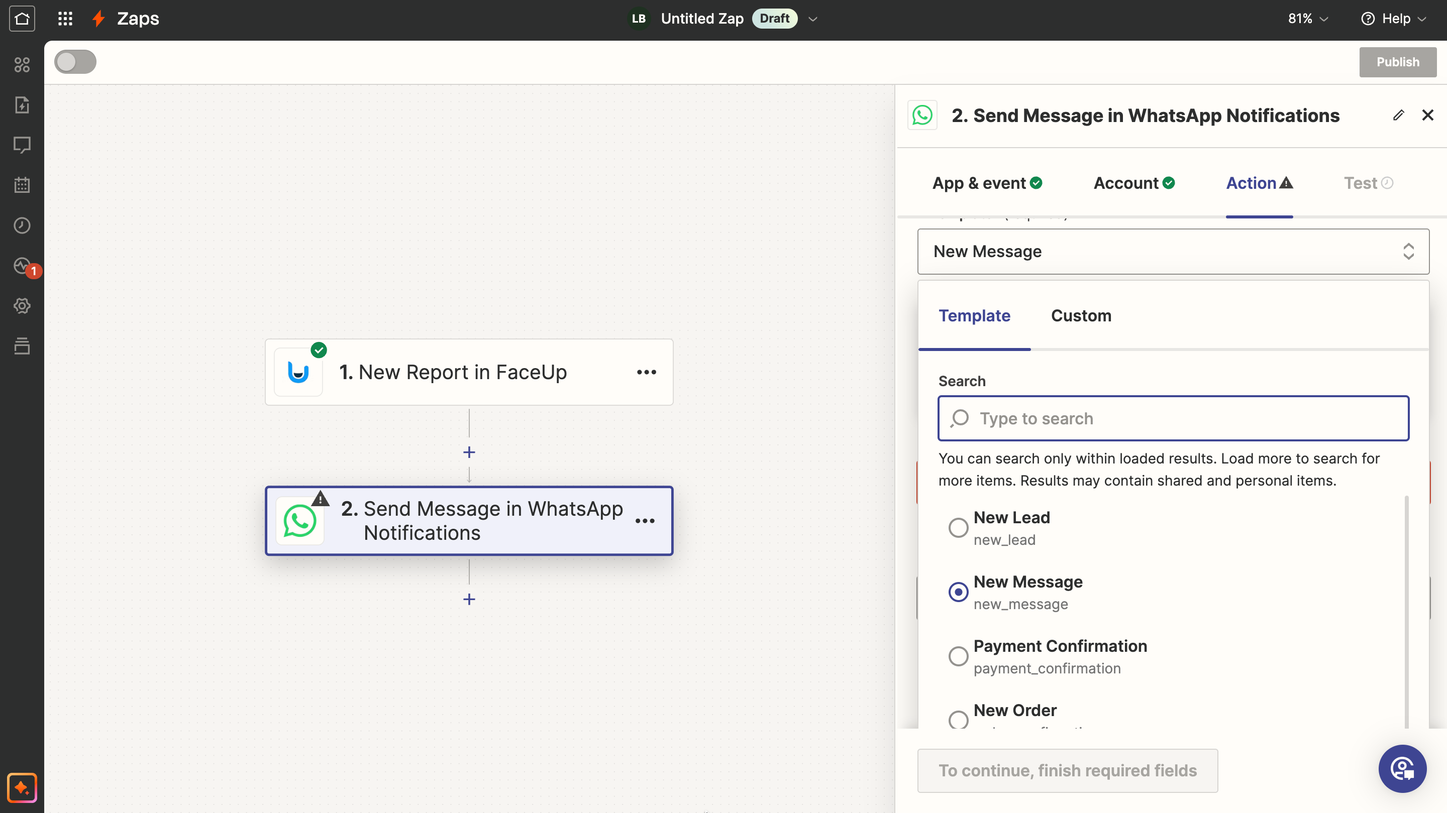Focus the Type to search field
The height and width of the screenshot is (813, 1447).
(1173, 418)
